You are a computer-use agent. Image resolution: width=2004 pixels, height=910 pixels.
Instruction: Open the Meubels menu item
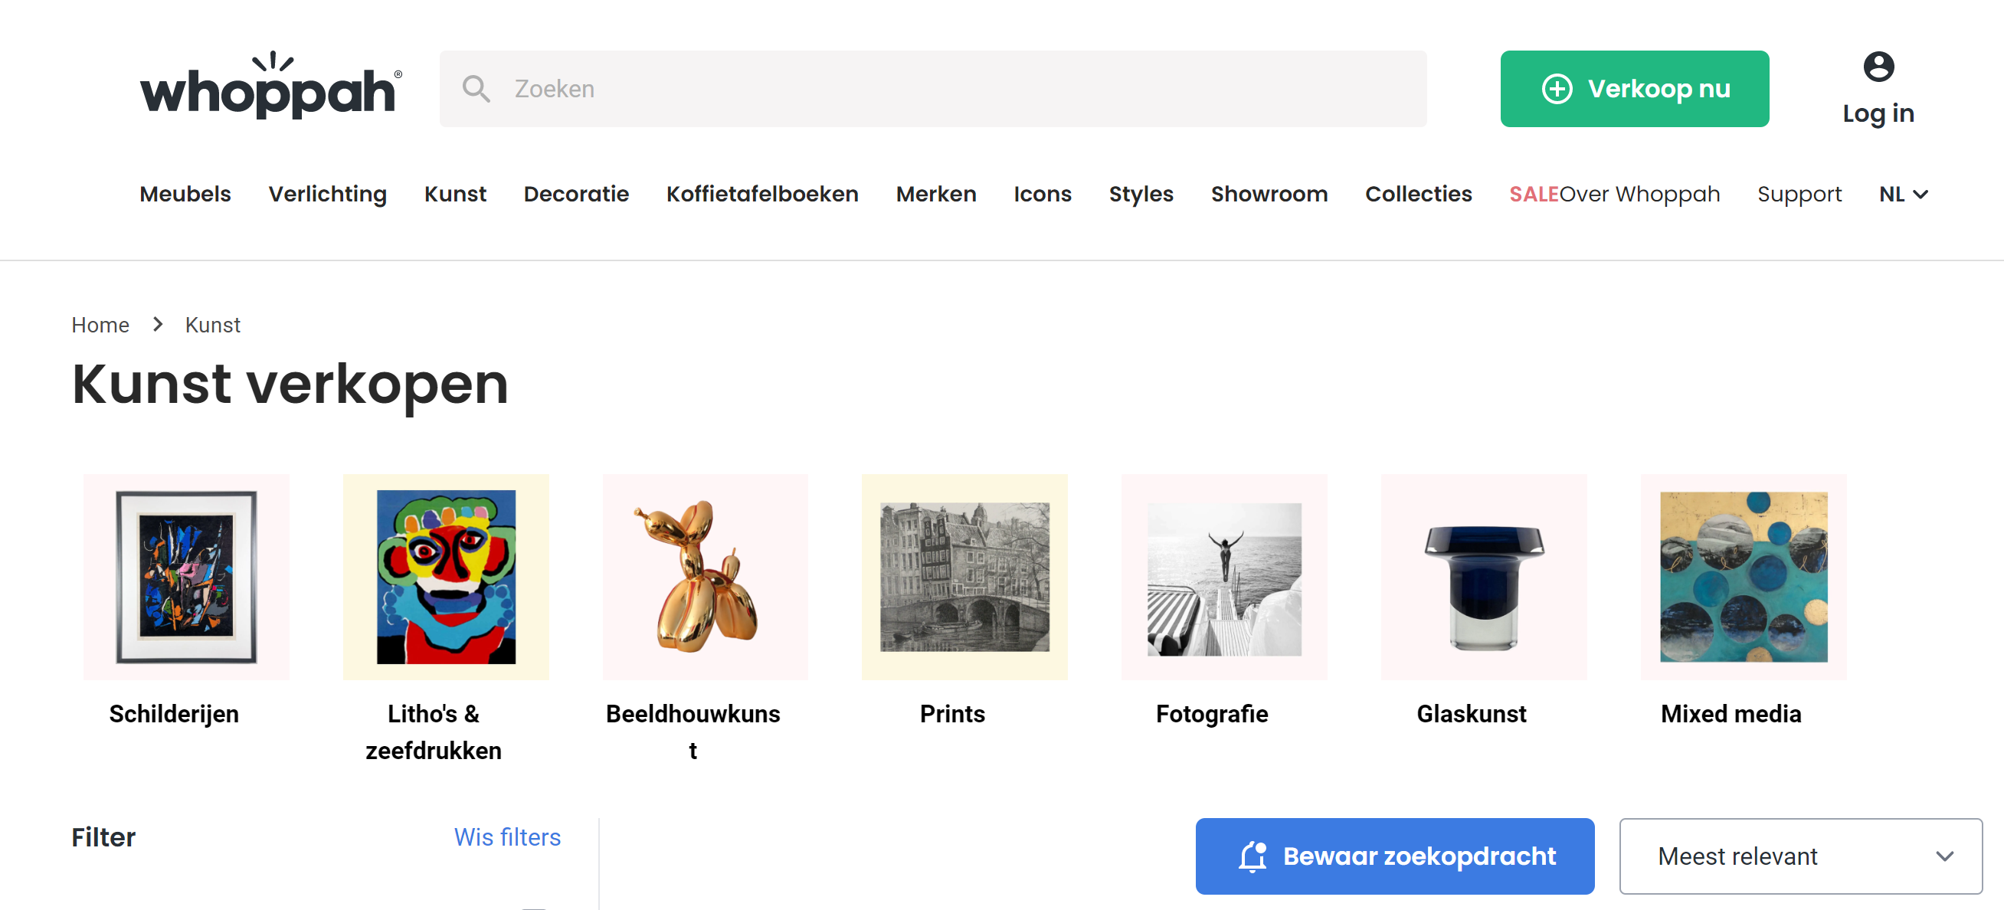pos(185,194)
